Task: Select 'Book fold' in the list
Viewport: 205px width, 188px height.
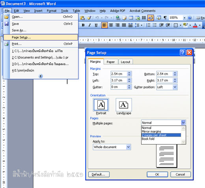Action: (161, 139)
